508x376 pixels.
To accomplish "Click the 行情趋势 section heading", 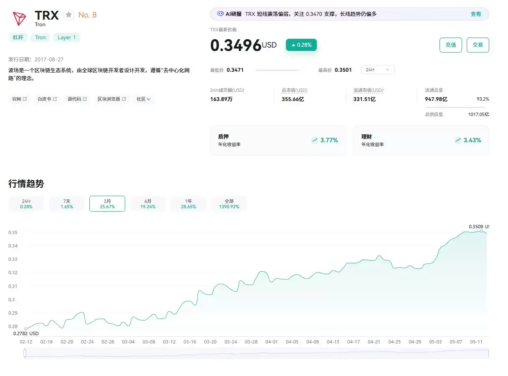I will coord(26,184).
